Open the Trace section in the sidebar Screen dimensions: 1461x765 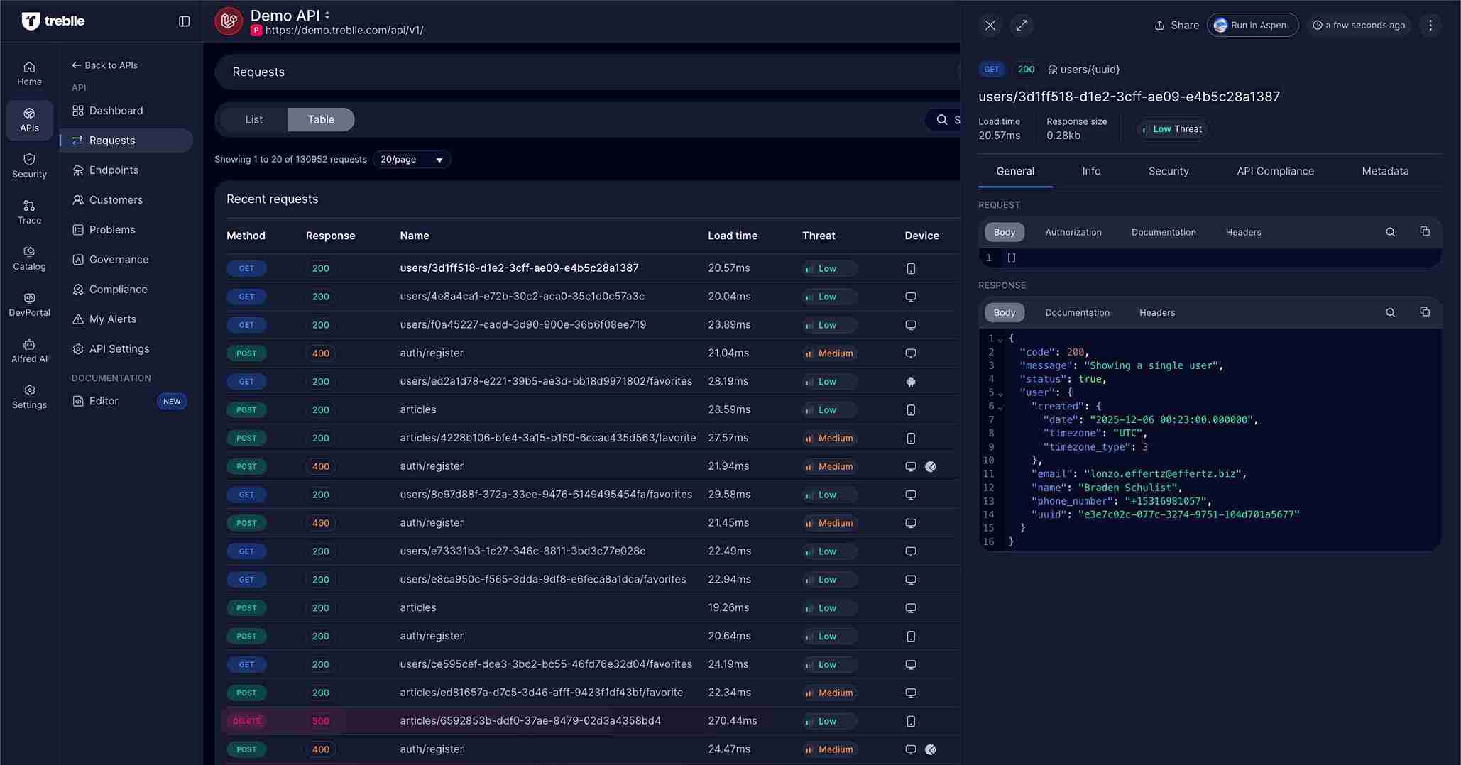point(29,211)
